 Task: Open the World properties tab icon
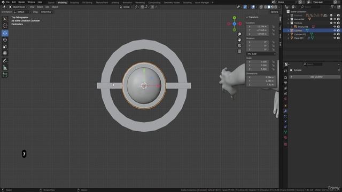(x=285, y=99)
